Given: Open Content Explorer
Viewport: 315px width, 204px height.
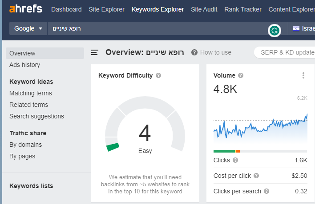Looking at the screenshot, I should pos(291,9).
